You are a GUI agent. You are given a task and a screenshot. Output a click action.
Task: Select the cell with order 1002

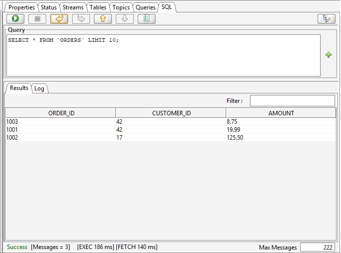coord(61,138)
